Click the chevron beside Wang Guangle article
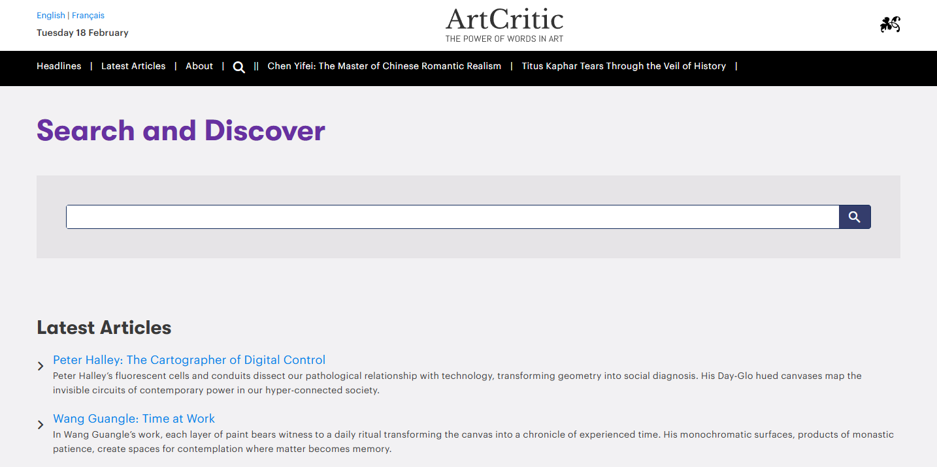937x467 pixels. [41, 425]
